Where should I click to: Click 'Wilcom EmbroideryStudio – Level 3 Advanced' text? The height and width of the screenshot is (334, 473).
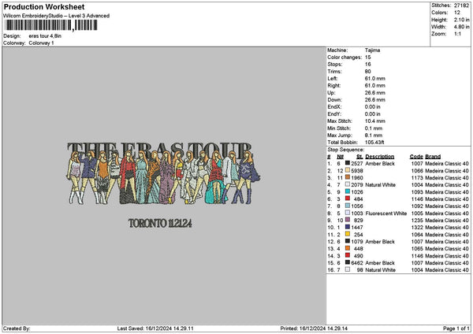tap(56, 16)
